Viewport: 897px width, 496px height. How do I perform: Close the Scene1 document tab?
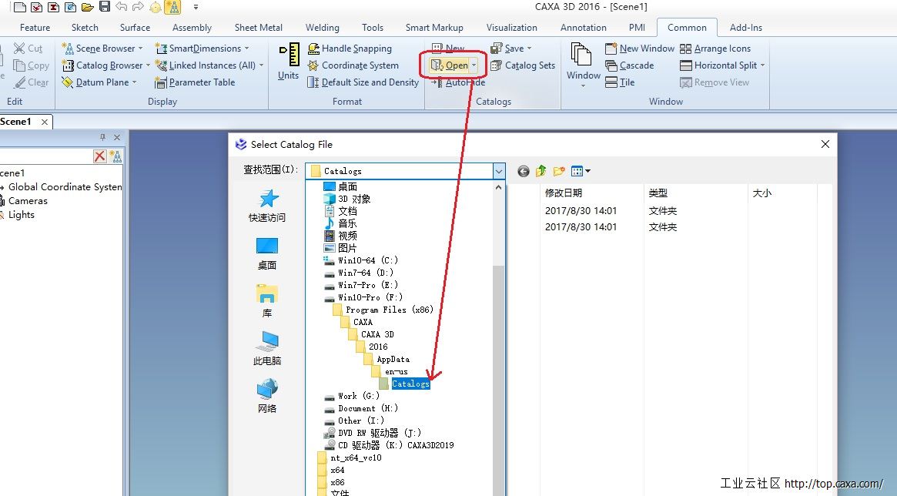point(45,122)
